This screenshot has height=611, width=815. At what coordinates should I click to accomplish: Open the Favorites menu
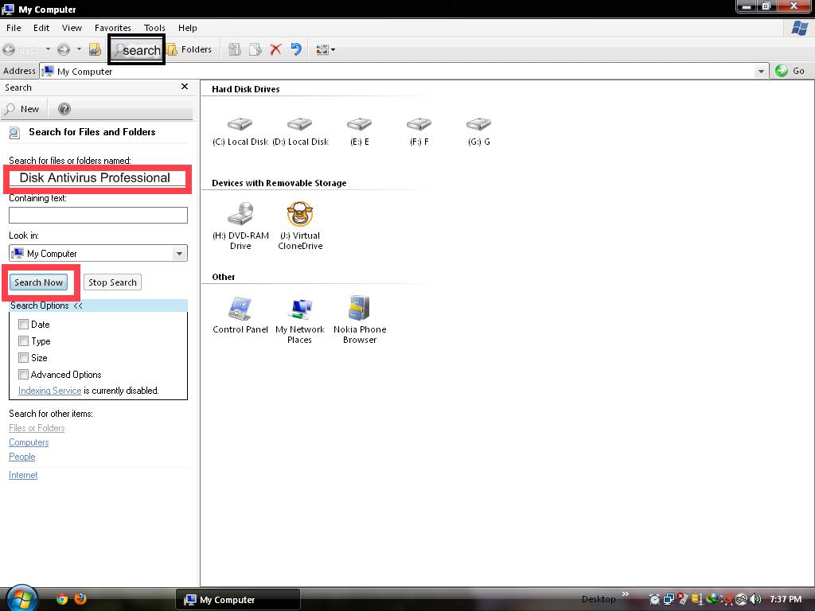tap(112, 28)
